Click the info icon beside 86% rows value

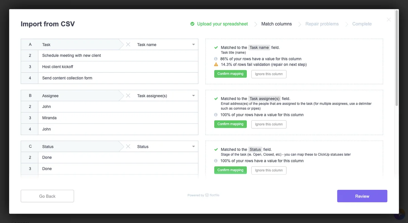coord(216,59)
